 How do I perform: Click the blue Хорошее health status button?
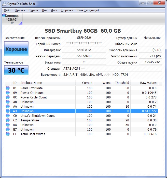16,49
